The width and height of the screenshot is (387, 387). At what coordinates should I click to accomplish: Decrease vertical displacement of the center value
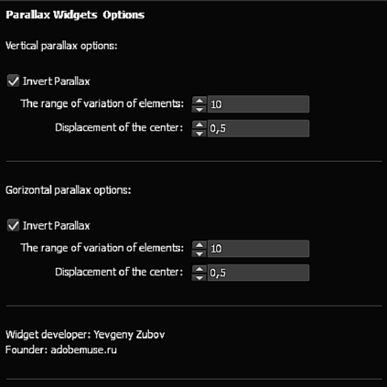tap(199, 133)
